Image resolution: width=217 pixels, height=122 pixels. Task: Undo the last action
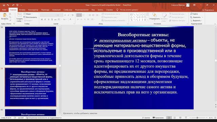coord(8,5)
